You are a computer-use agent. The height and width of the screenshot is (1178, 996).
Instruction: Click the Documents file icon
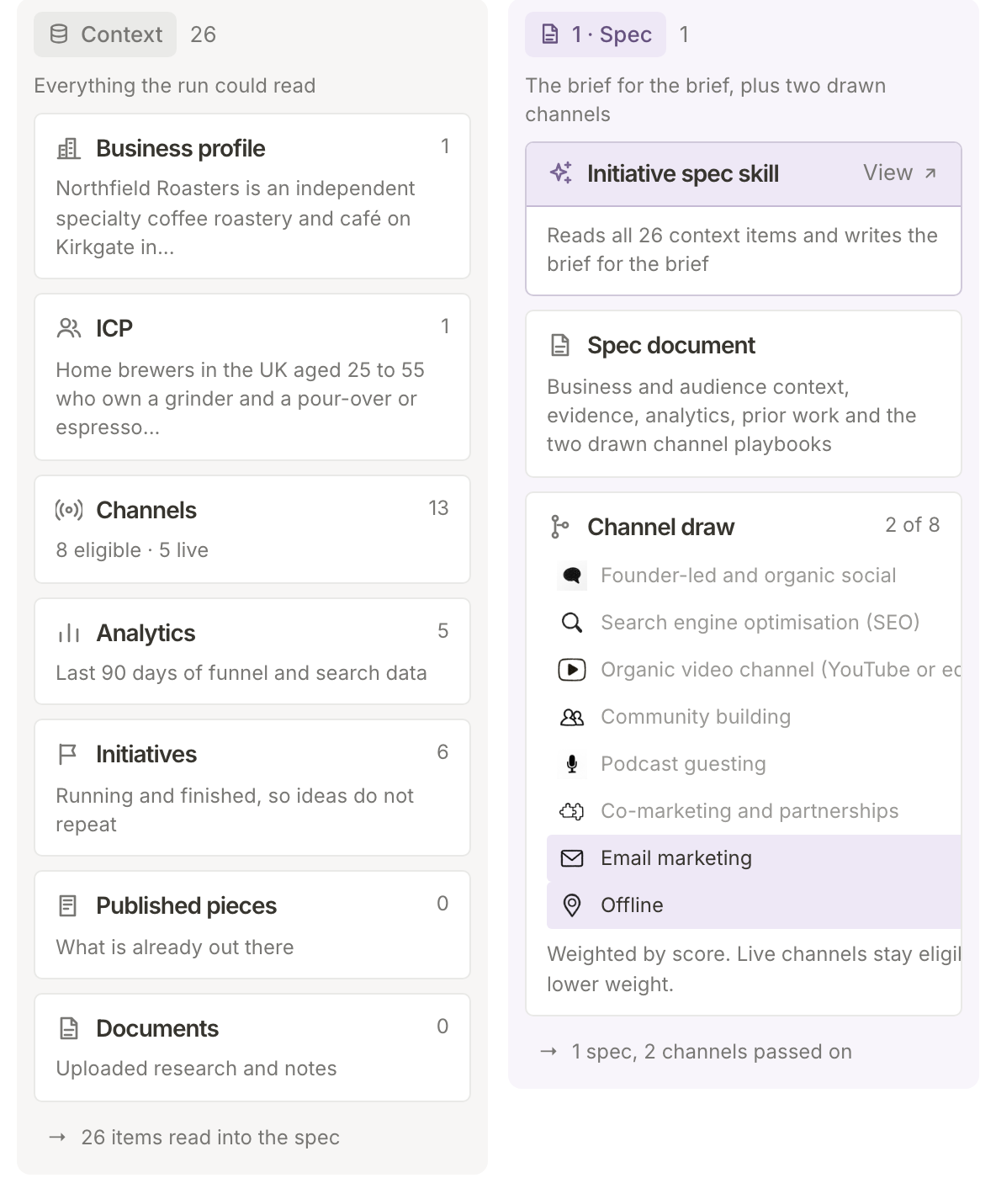pos(68,1028)
